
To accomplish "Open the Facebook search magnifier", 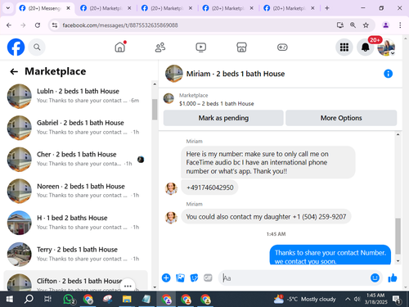I will (37, 47).
